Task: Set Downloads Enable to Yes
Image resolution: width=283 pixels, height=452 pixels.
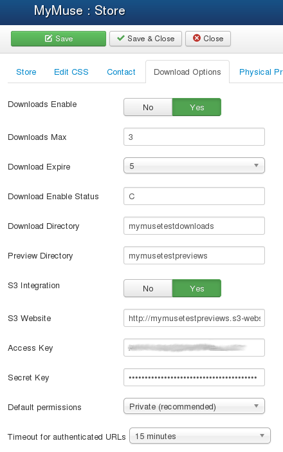Action: point(197,107)
